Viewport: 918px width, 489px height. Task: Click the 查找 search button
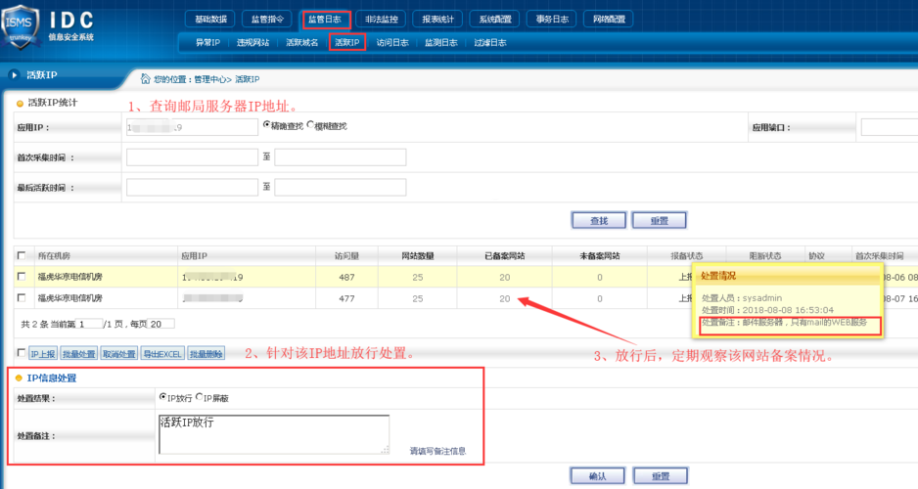598,220
